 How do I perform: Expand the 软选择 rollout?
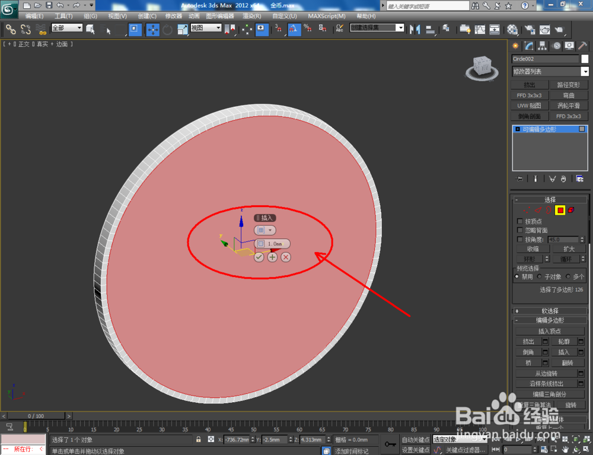(x=550, y=311)
